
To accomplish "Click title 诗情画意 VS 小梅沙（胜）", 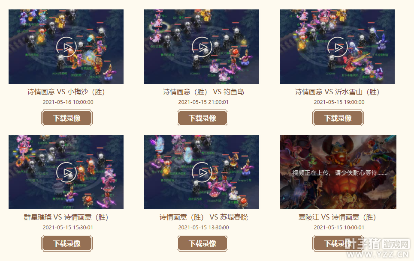I will point(66,92).
